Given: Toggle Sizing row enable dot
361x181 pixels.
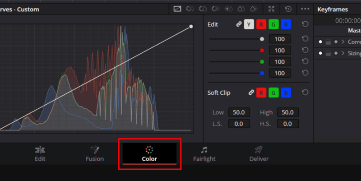Looking at the screenshot, I should click(320, 53).
